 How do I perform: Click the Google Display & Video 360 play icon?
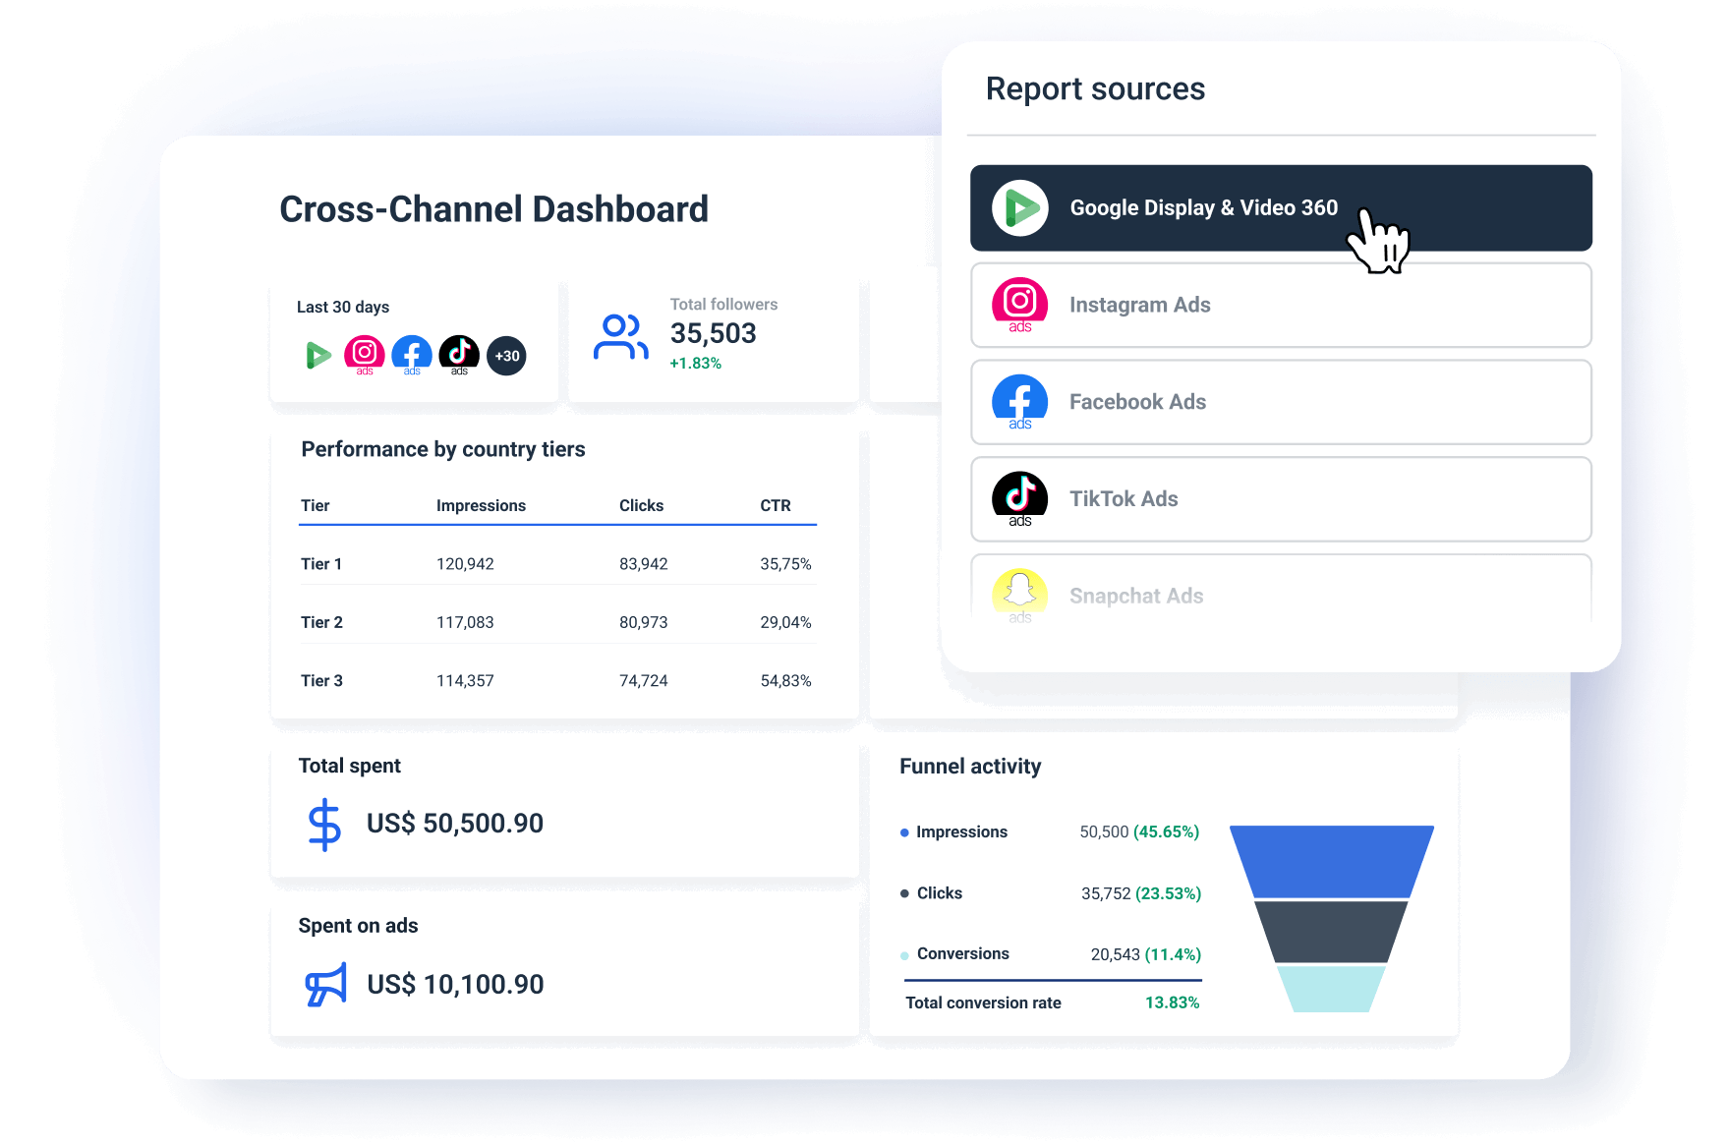tap(1018, 207)
